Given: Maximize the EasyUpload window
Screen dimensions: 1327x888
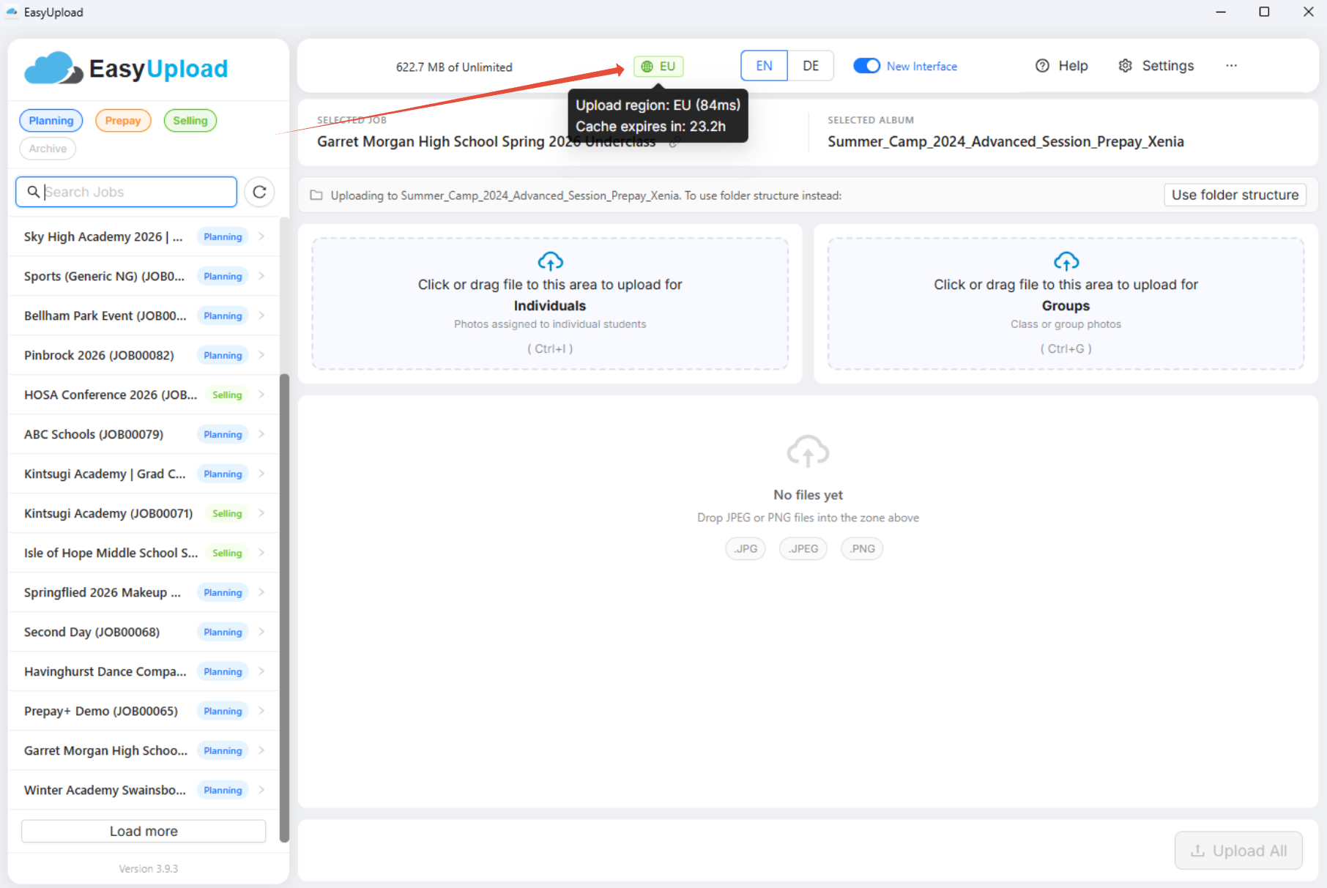Looking at the screenshot, I should (1264, 12).
